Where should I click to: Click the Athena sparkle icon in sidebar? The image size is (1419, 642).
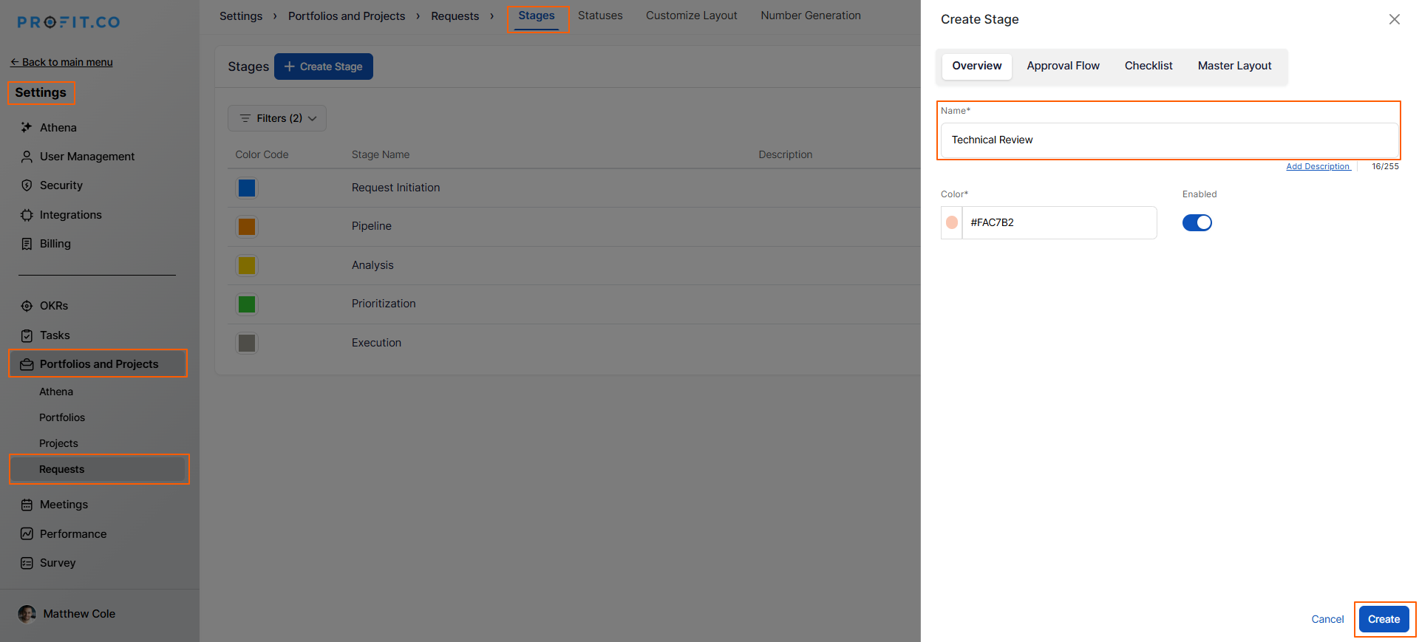pos(27,128)
